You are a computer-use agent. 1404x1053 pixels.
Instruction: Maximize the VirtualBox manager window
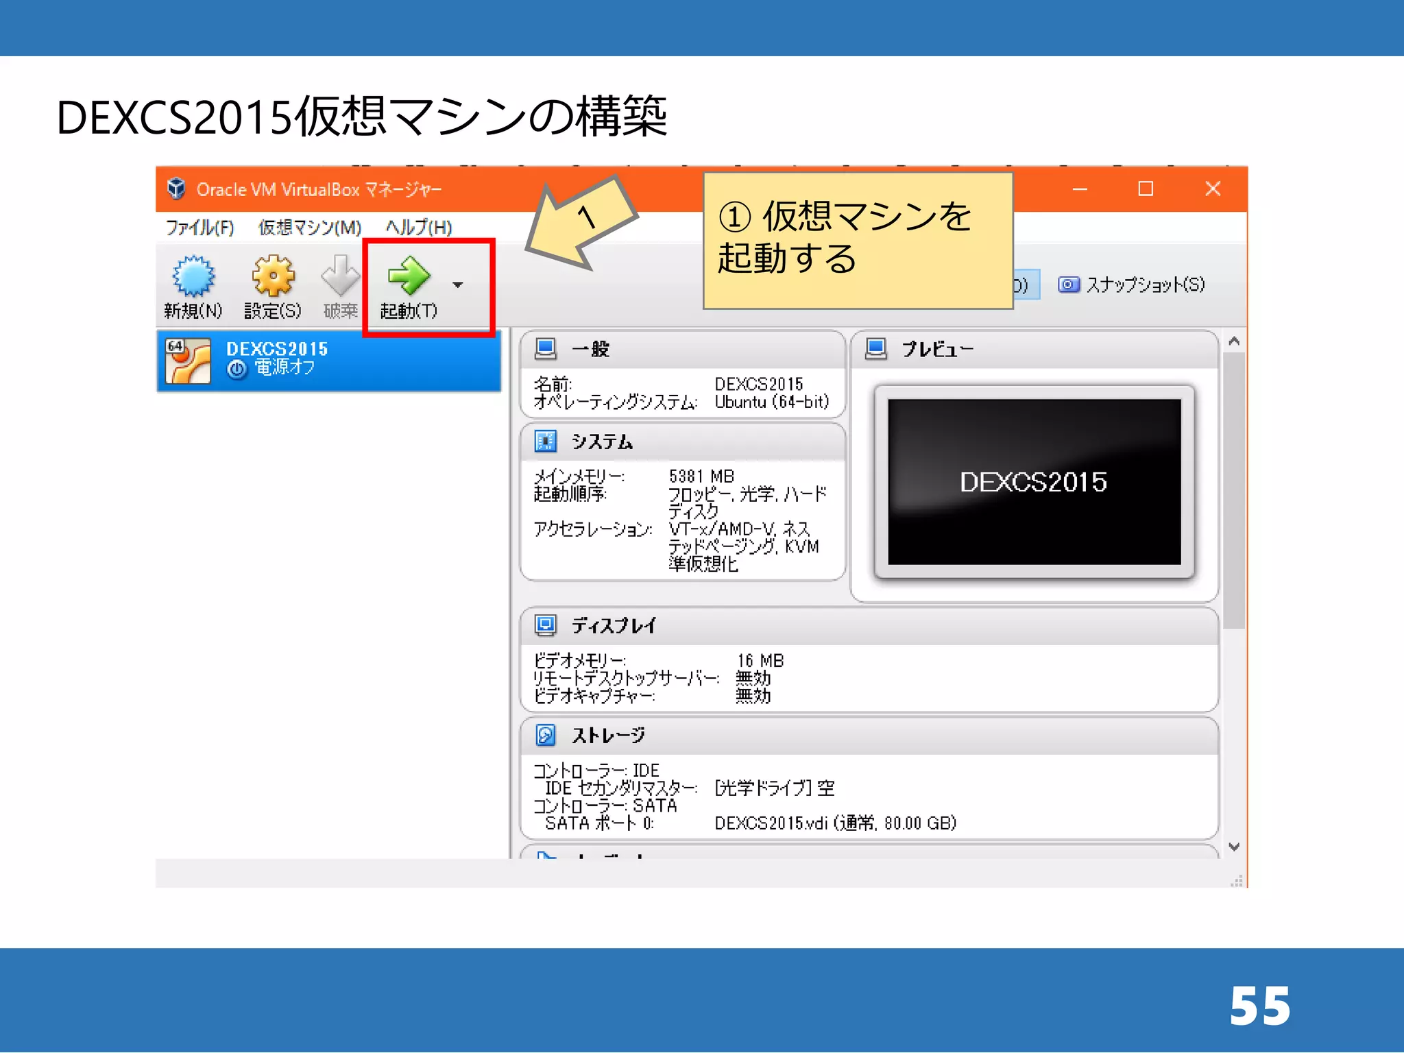click(1146, 189)
